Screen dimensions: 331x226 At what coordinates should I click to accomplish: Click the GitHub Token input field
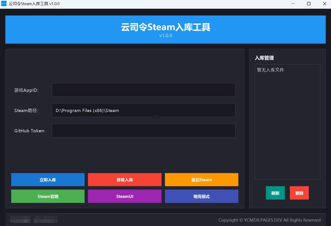[144, 131]
